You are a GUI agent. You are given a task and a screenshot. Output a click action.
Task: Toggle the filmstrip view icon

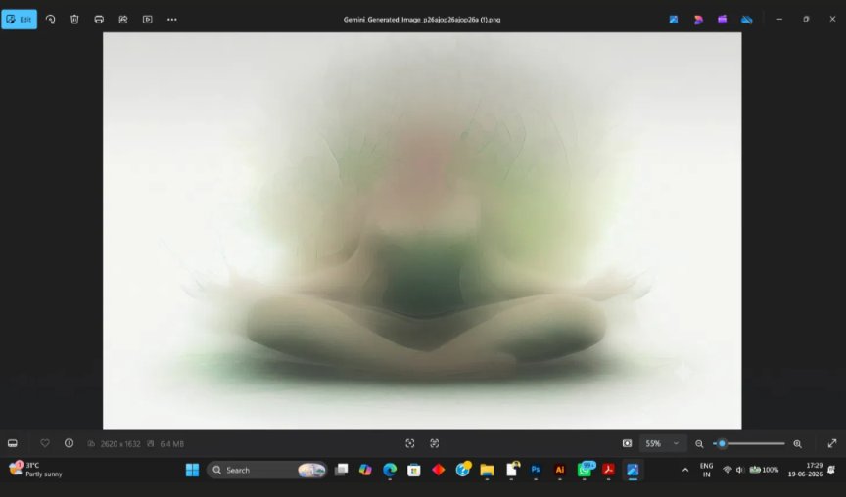point(13,443)
